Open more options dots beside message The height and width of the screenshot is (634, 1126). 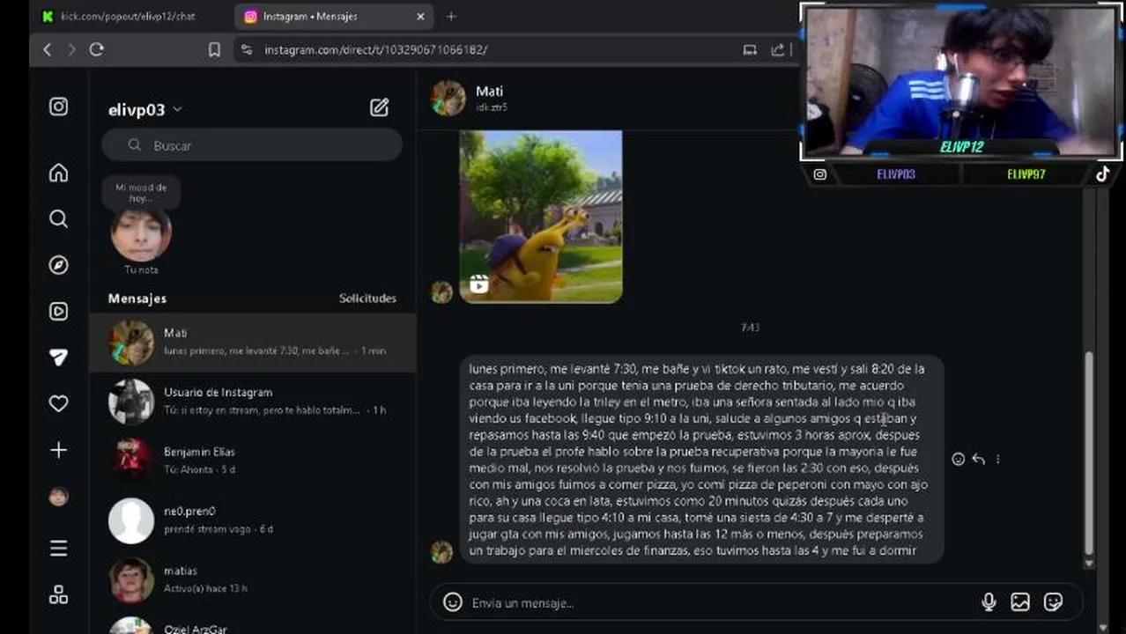997,459
